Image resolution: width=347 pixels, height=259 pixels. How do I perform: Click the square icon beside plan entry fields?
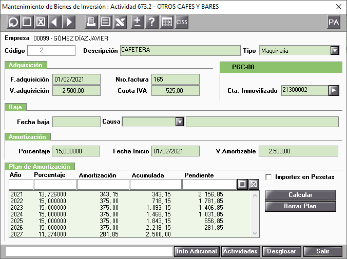click(x=242, y=184)
